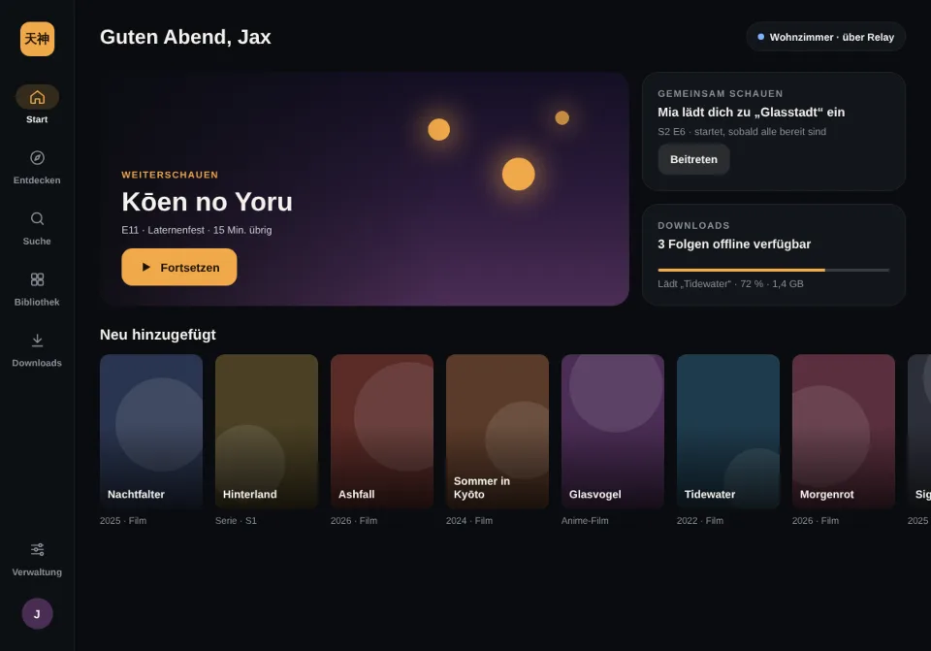Viewport: 931px width, 651px height.
Task: Open the J profile avatar
Action: (37, 613)
